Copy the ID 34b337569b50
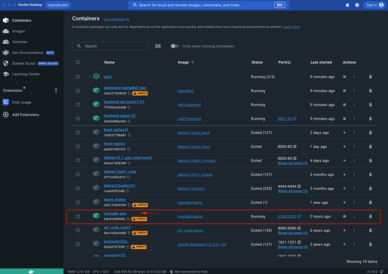Screen dimensions: 388x274 (x=129, y=93)
